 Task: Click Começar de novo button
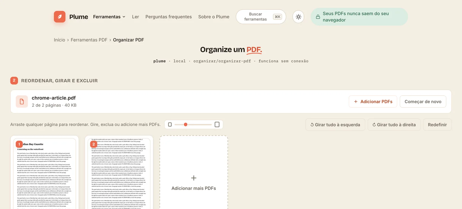423,102
